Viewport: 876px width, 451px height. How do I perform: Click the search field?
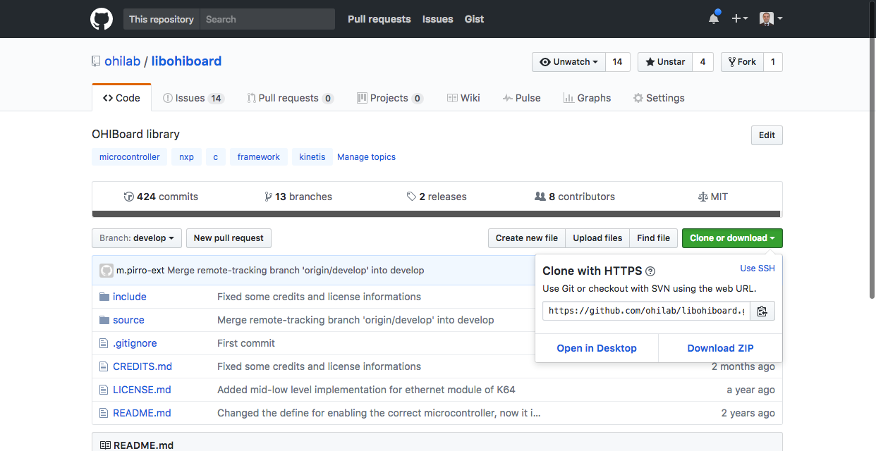click(267, 19)
